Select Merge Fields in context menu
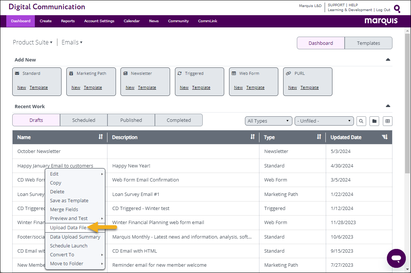 point(75,210)
